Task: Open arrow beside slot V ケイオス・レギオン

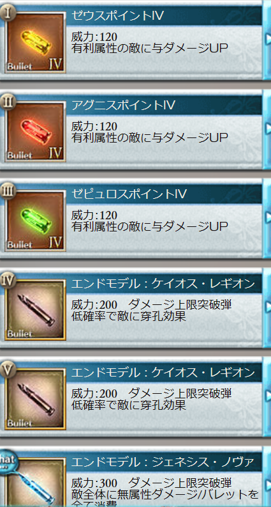Action: (x=267, y=396)
